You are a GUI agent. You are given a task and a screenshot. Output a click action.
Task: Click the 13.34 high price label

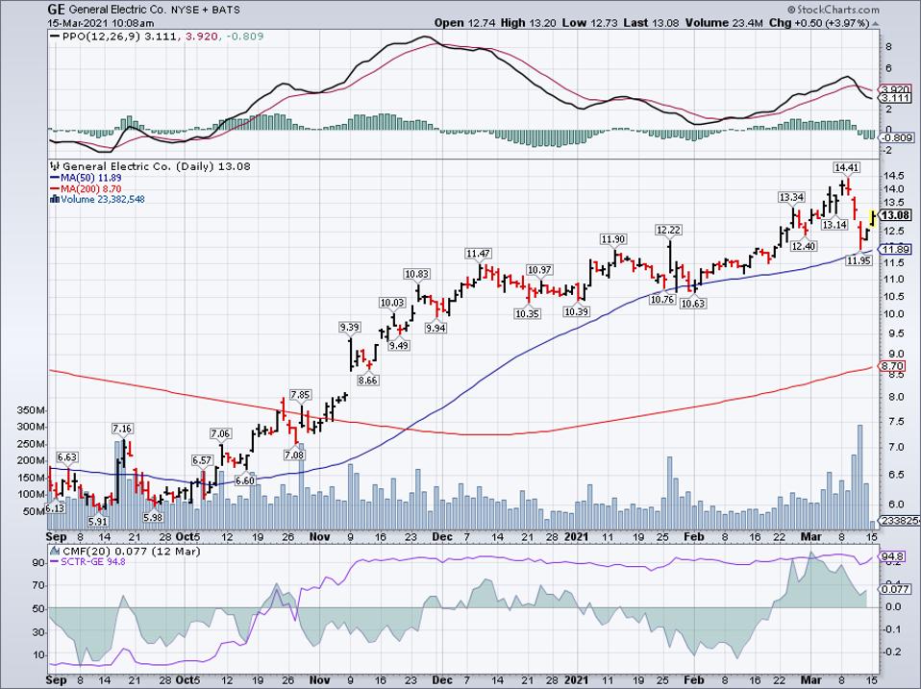(x=790, y=197)
